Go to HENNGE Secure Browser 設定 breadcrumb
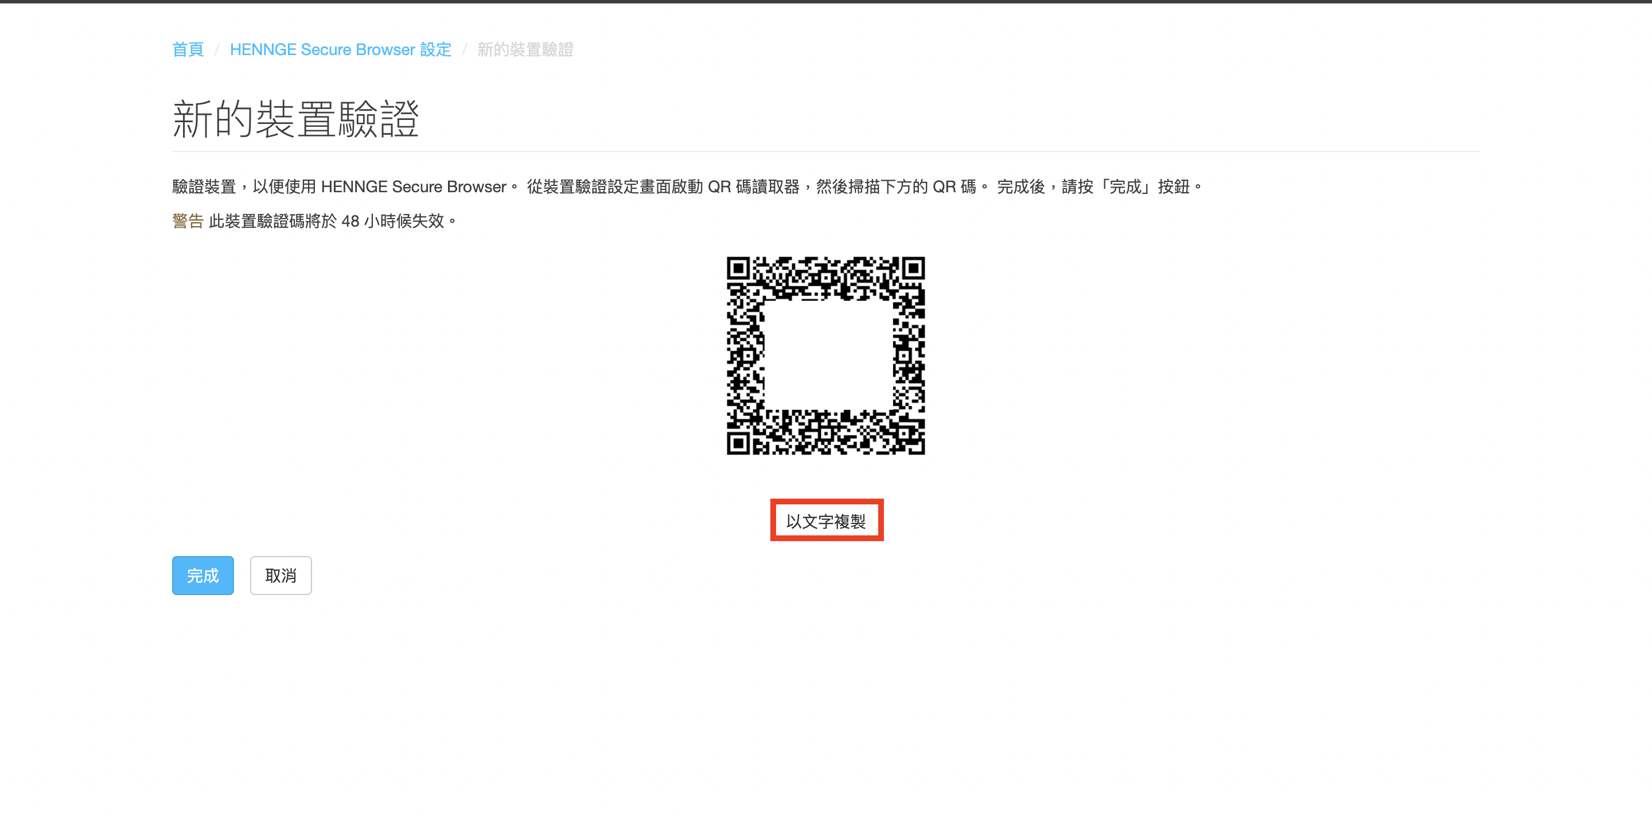This screenshot has width=1652, height=816. (x=341, y=49)
